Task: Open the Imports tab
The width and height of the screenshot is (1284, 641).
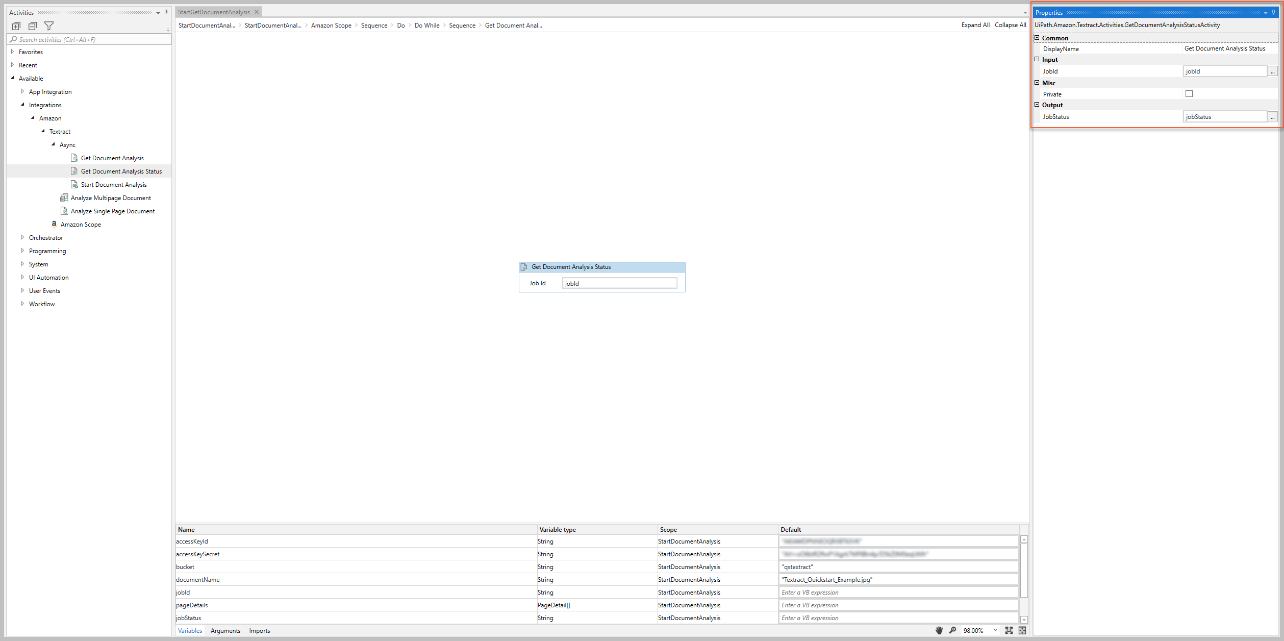Action: (x=260, y=630)
